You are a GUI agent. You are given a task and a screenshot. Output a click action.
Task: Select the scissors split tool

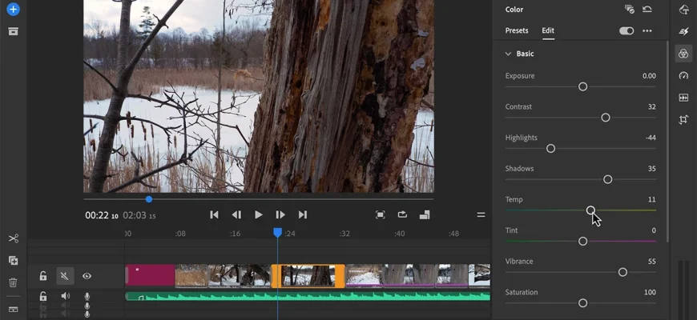pyautogui.click(x=14, y=238)
